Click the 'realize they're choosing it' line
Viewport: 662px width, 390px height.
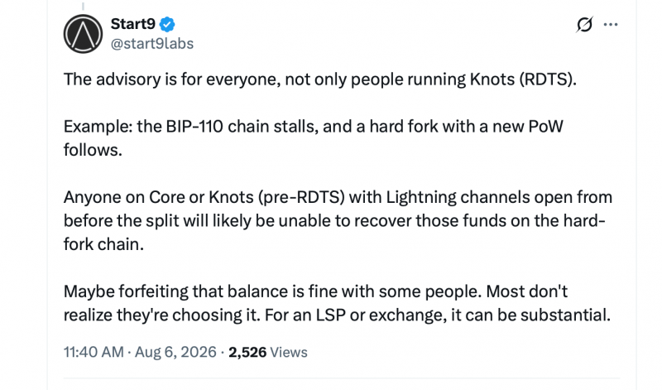click(337, 315)
